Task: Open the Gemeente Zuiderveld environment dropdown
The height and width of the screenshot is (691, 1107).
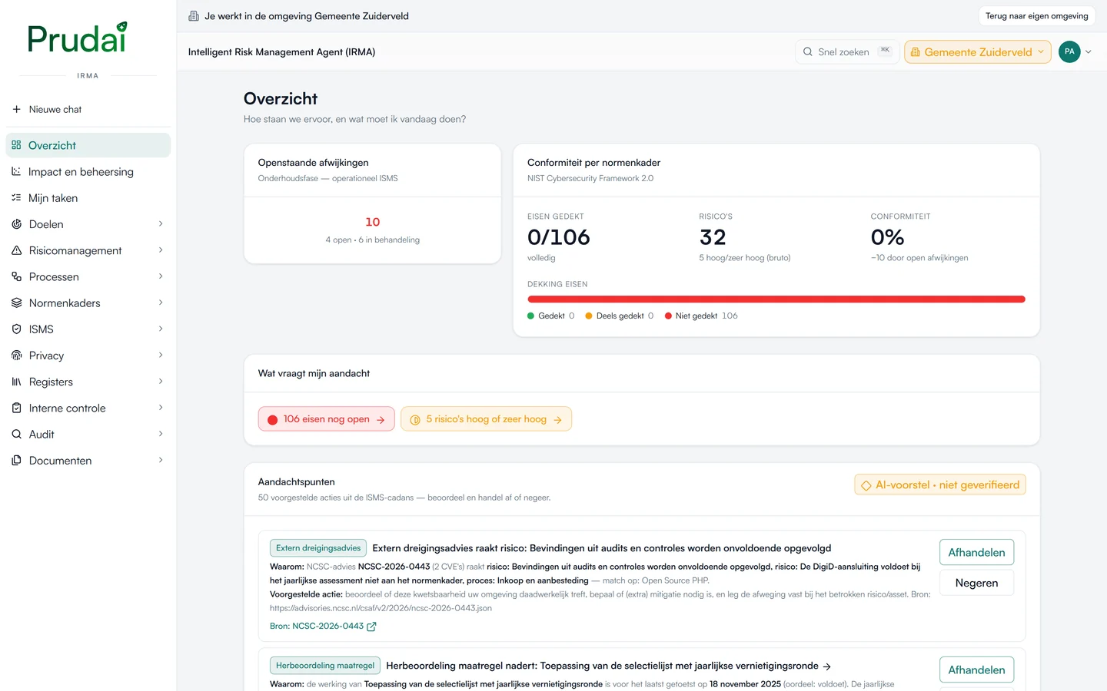Action: click(978, 52)
